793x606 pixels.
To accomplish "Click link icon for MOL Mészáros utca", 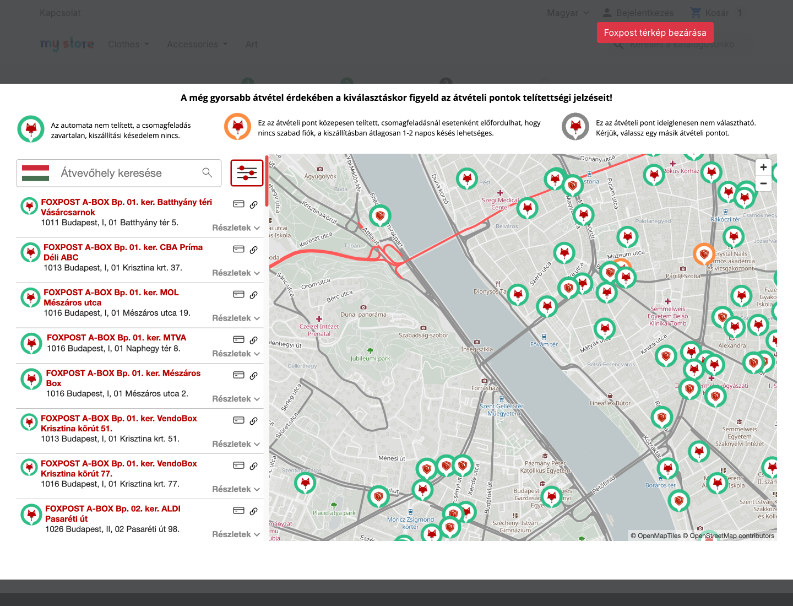I will 254,295.
